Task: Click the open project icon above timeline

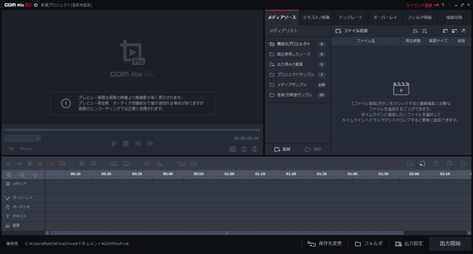Action: coord(422,163)
